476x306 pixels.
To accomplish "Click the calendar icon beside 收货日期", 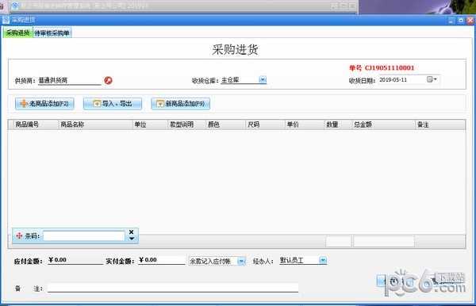I will 432,79.
